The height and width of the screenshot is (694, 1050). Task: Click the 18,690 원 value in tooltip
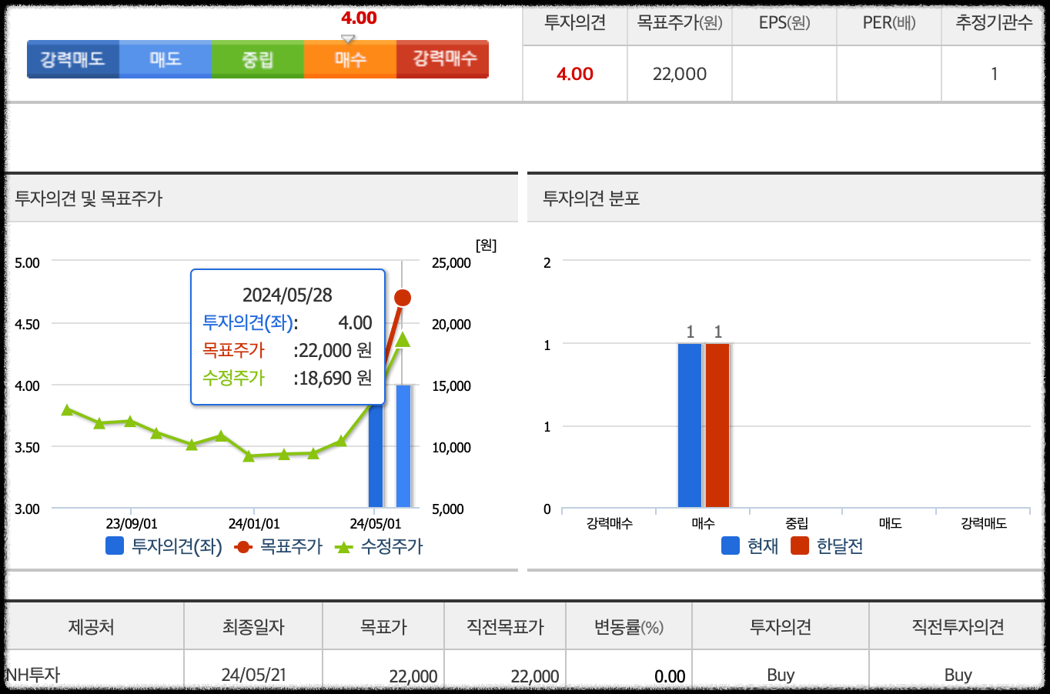tap(336, 378)
